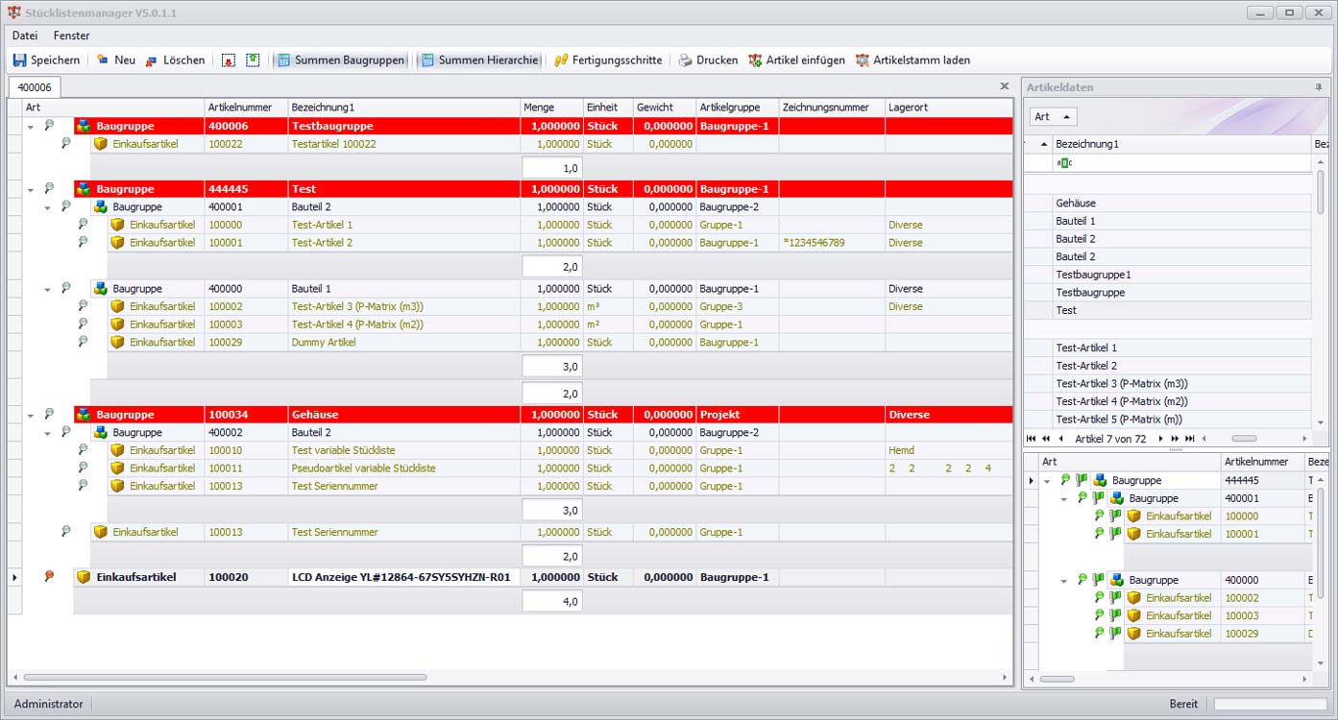
Task: Create new entry with Neu
Action: click(x=116, y=60)
